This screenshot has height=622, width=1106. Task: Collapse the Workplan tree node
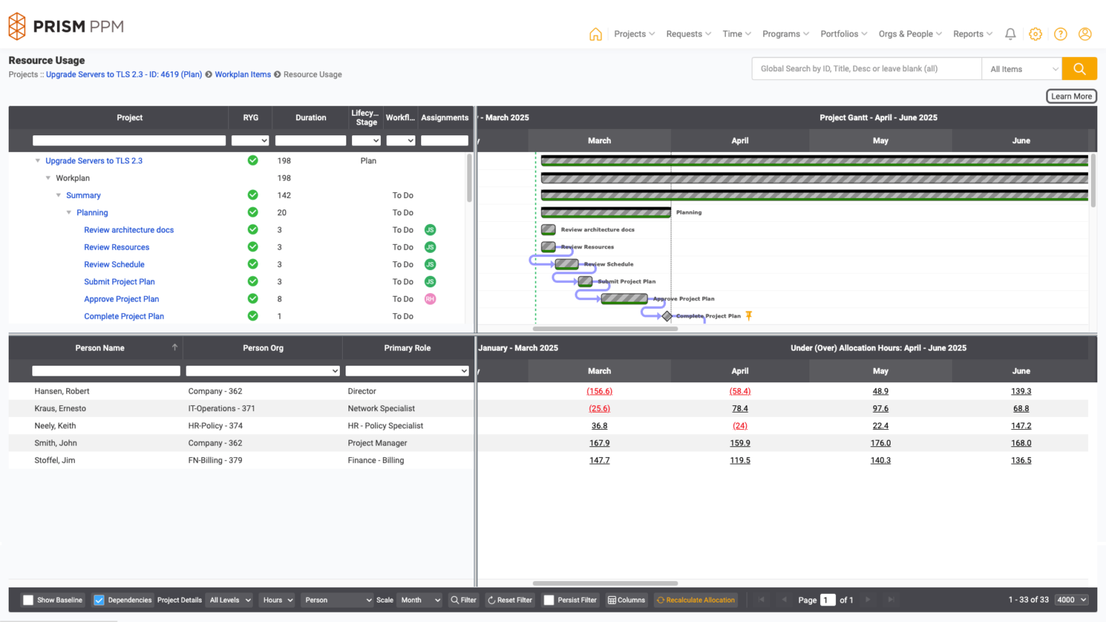pyautogui.click(x=48, y=178)
